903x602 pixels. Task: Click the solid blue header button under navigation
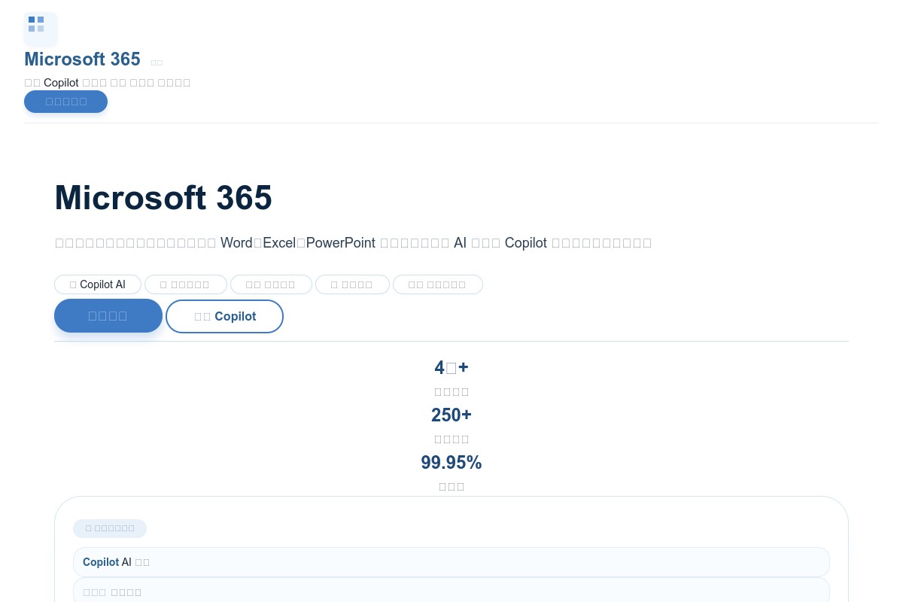tap(65, 102)
